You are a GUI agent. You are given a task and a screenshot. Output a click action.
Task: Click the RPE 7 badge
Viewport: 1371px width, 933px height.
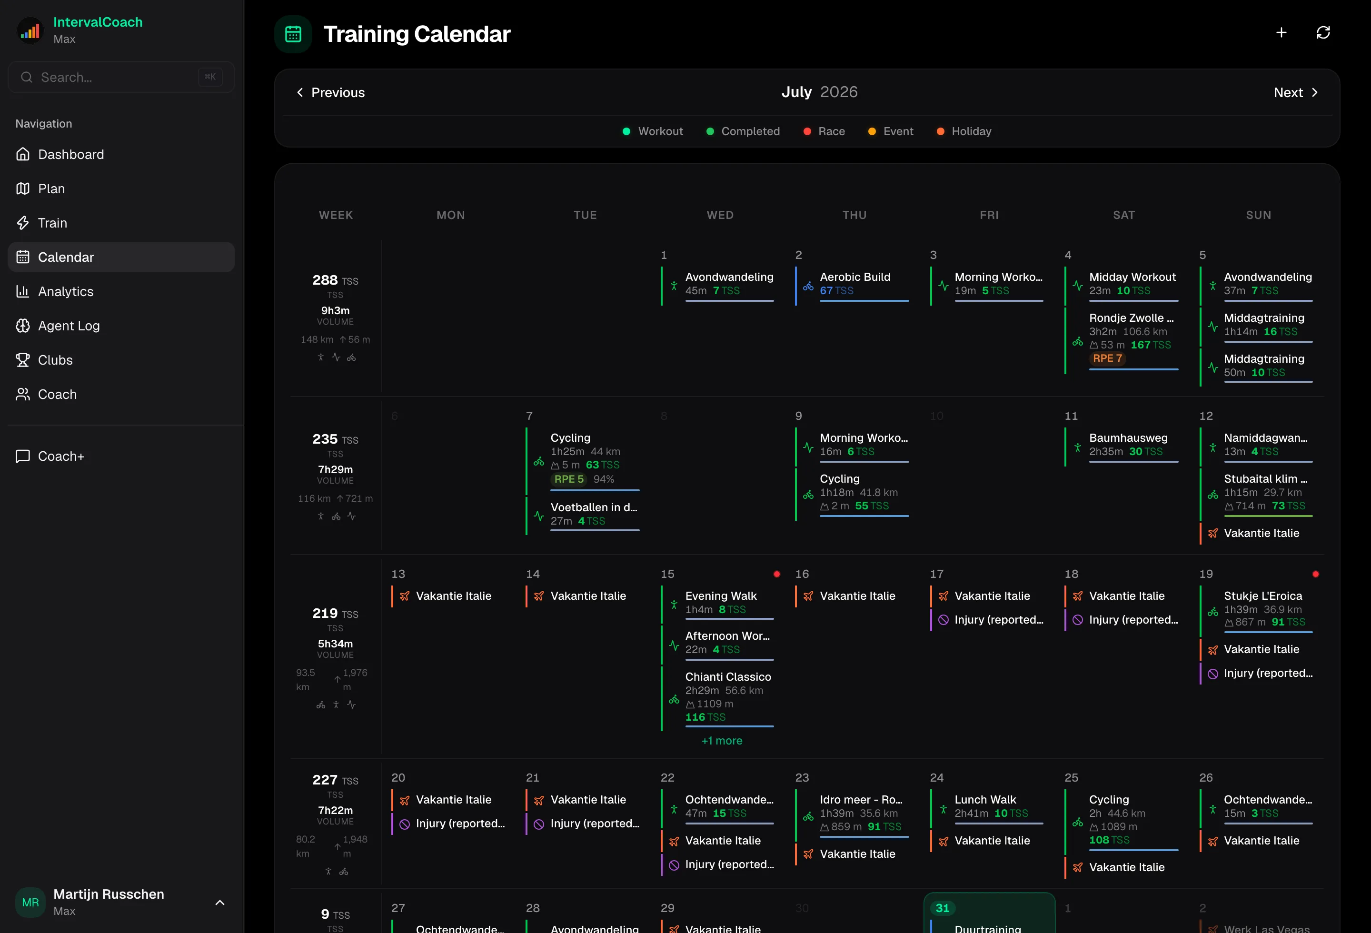click(x=1107, y=358)
